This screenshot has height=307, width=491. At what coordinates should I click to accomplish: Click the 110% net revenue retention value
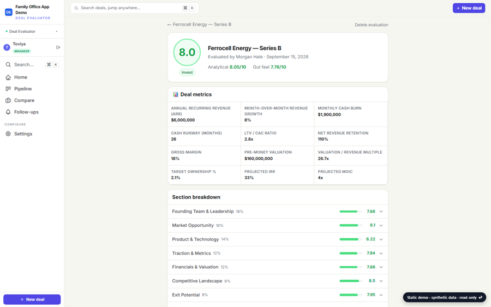[x=323, y=139]
